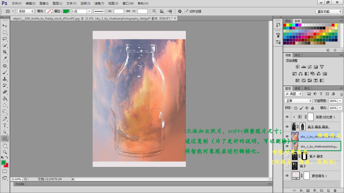Select the Lasso tool

5,39
